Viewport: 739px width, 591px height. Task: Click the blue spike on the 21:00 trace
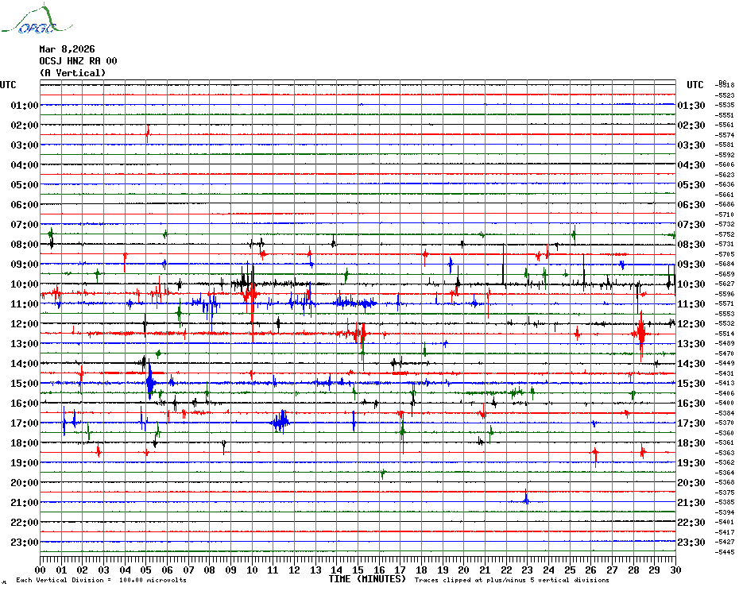[526, 500]
